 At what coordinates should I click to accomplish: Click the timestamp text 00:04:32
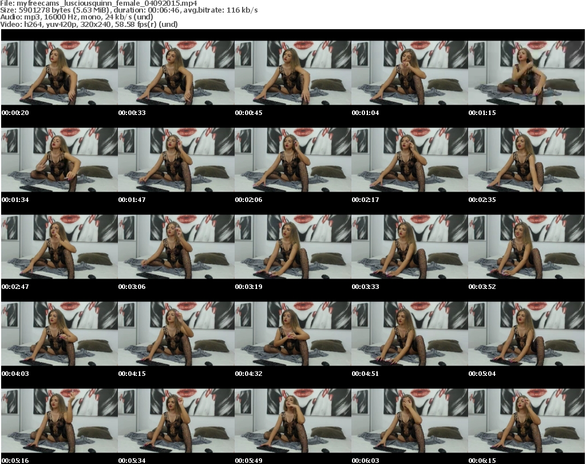coord(248,374)
